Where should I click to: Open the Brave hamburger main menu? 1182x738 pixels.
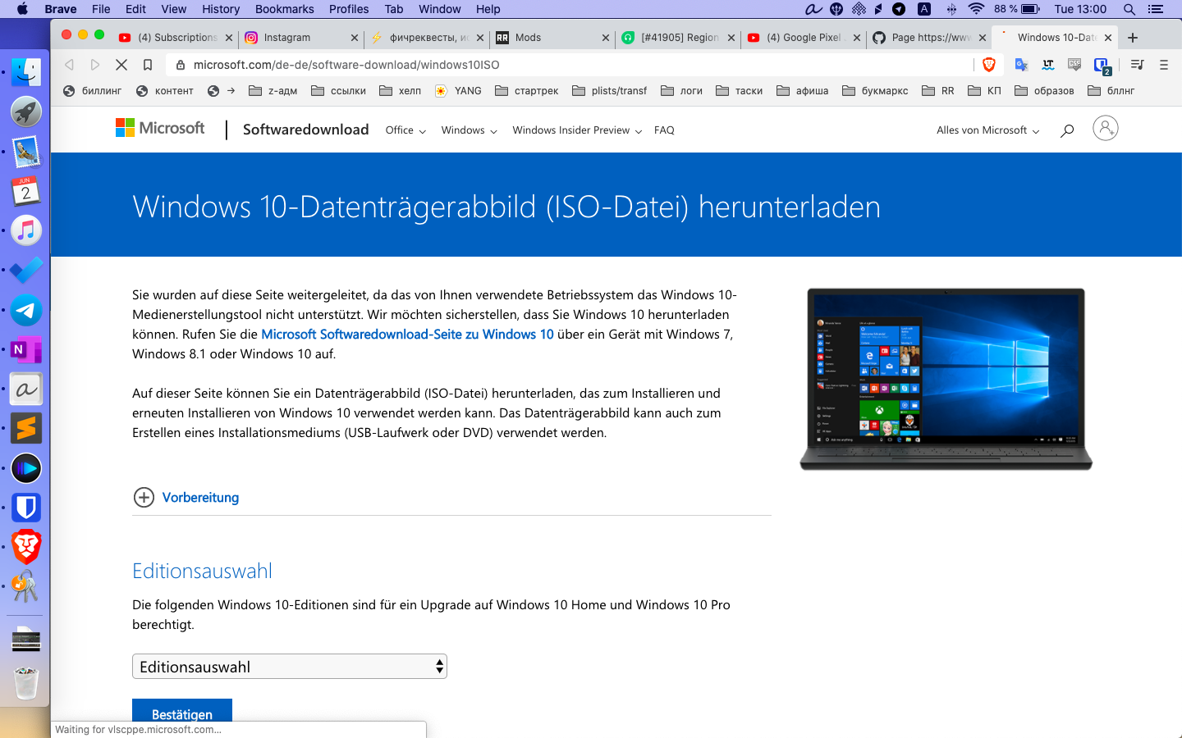[1163, 65]
